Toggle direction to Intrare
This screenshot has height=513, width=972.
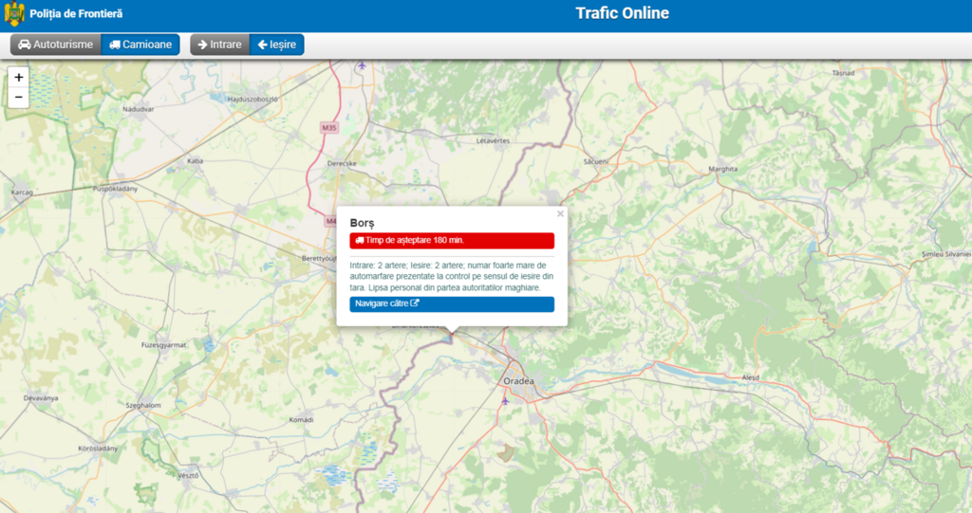(x=219, y=45)
